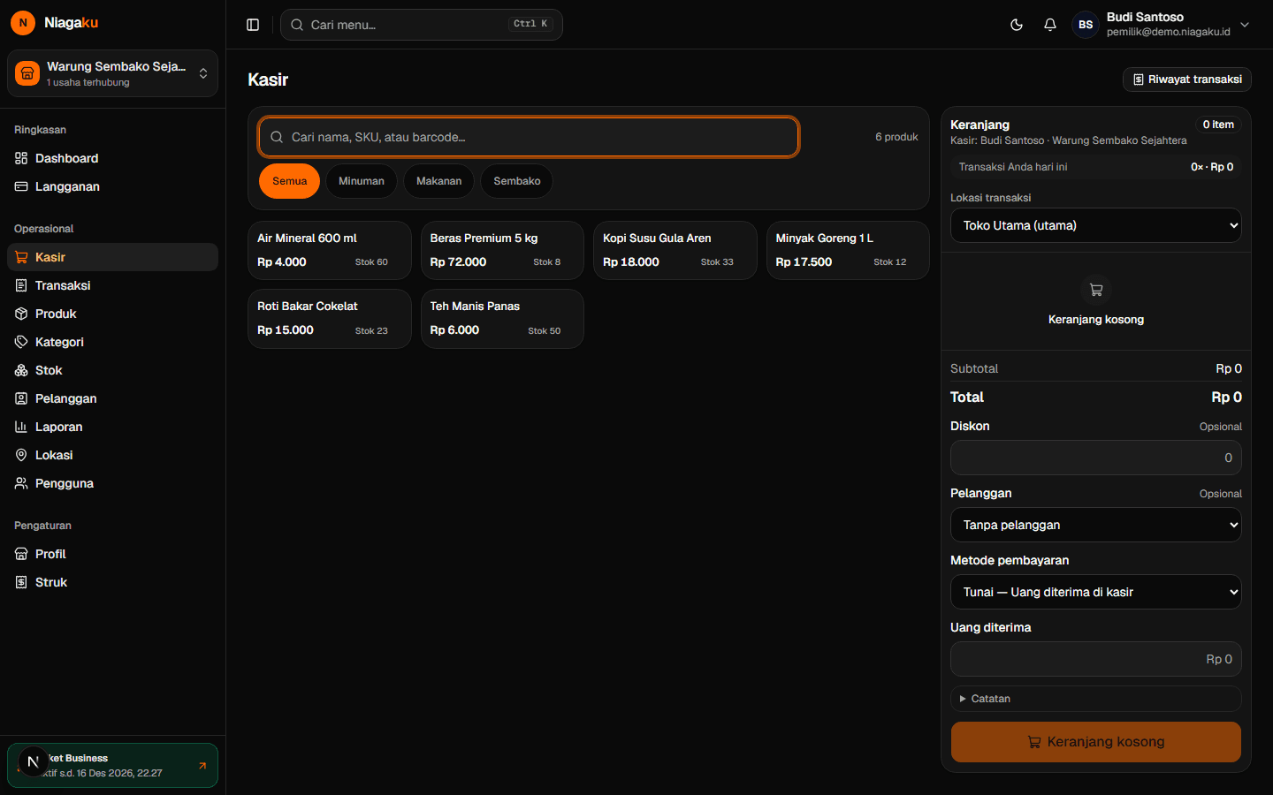Expand the Warung Sembako business switcher
Viewport: 1273px width, 795px height.
pos(112,73)
